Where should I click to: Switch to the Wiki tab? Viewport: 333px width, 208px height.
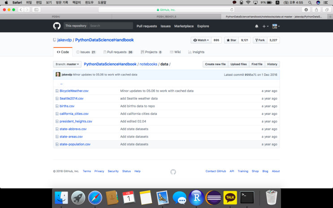coord(175,52)
